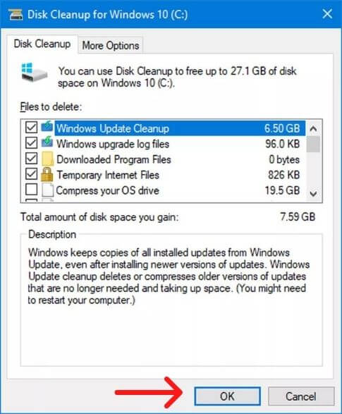Enable the Compress your OS drive checkbox
This screenshot has height=414, width=342.
click(31, 190)
